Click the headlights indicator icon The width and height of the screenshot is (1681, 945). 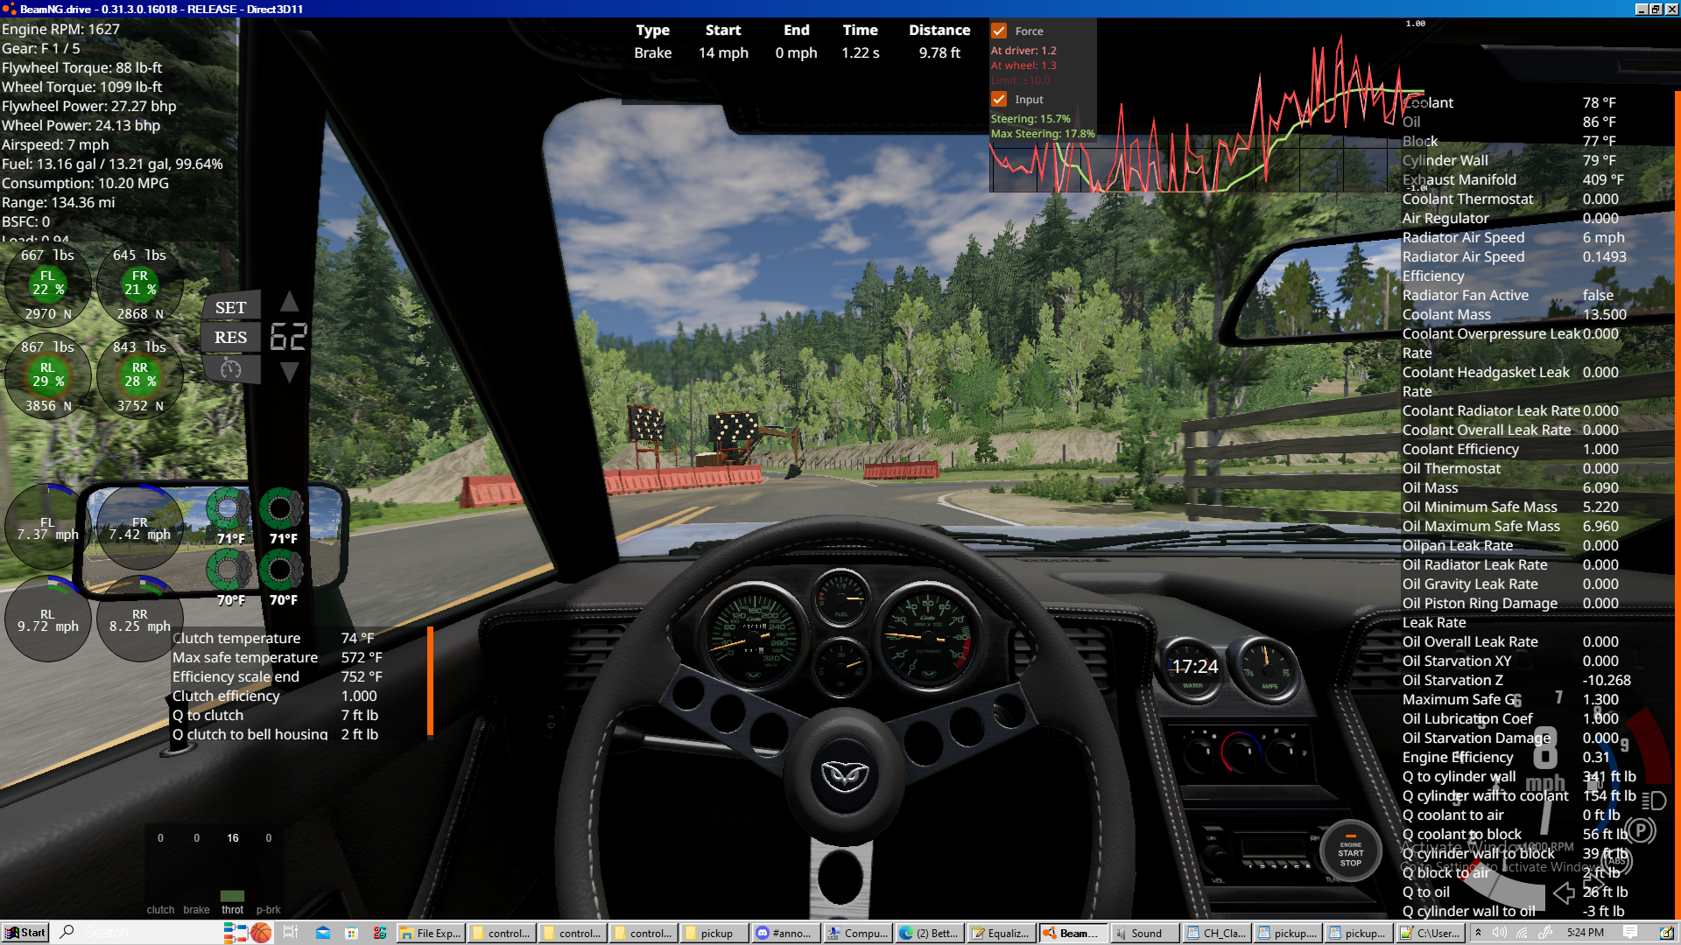click(1653, 801)
